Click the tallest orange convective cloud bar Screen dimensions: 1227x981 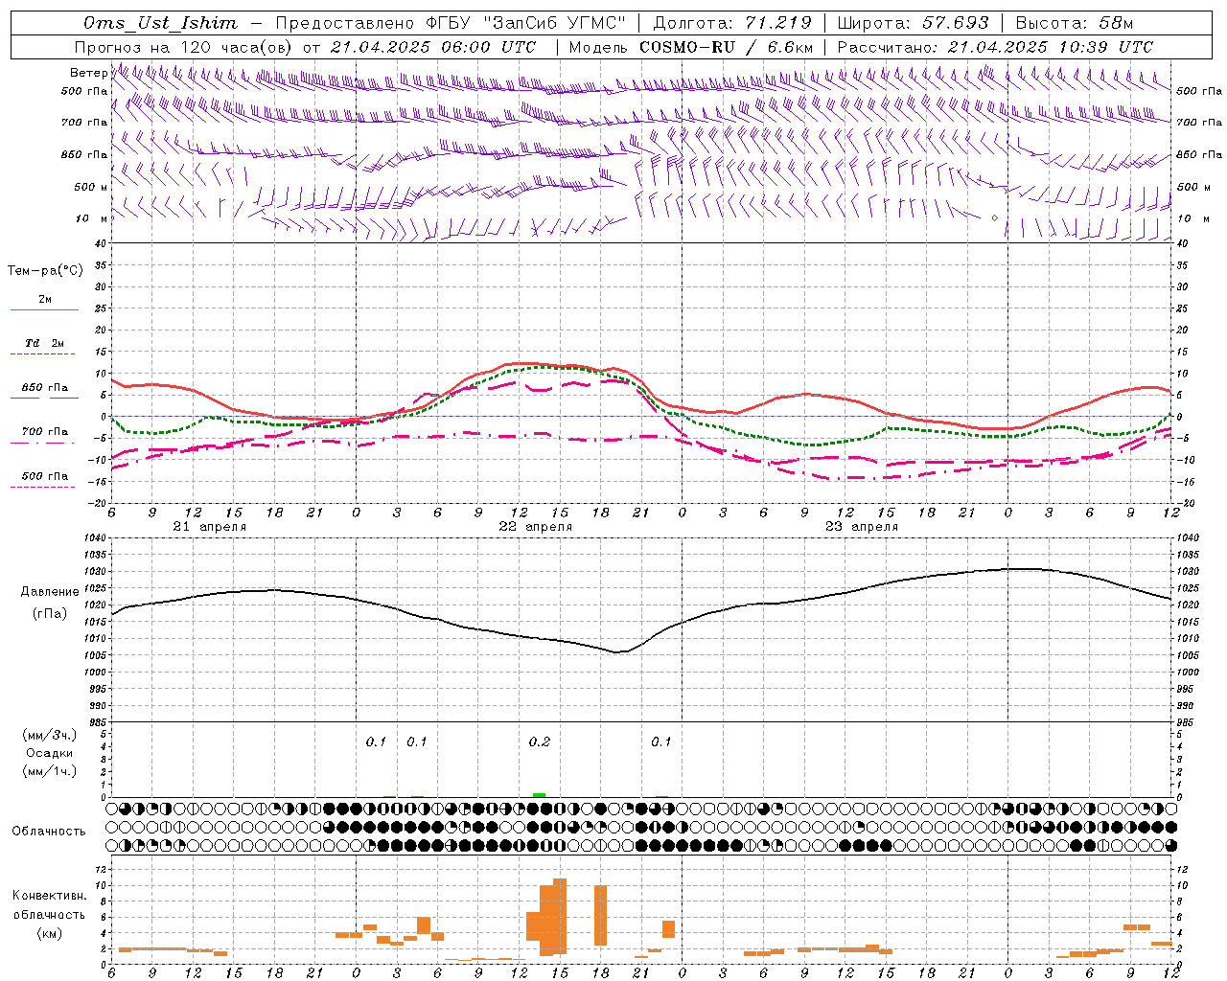click(560, 916)
